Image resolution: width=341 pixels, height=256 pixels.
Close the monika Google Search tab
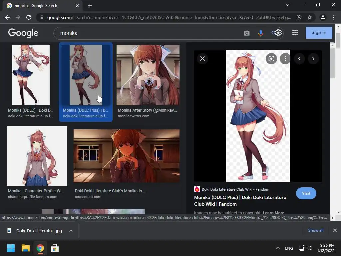[x=77, y=6]
